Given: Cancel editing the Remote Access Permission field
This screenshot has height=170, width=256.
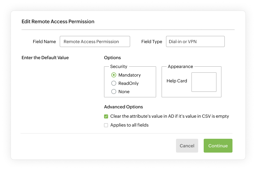Looking at the screenshot, I should (x=187, y=146).
